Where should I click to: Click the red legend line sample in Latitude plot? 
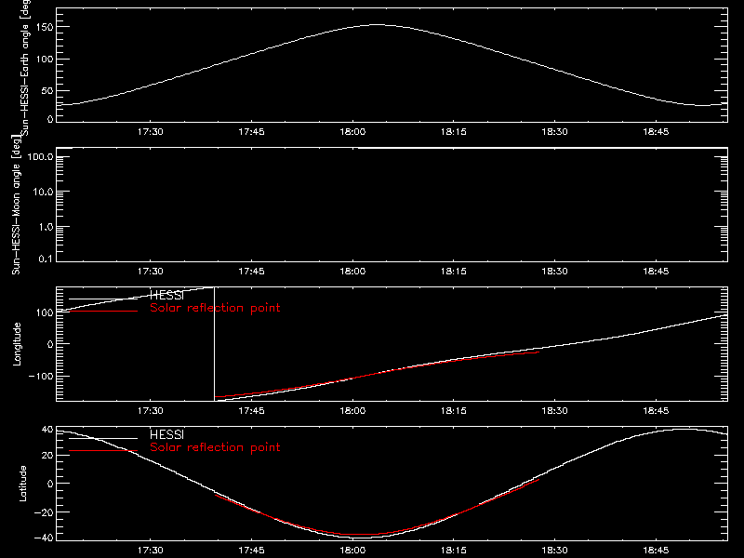click(x=103, y=450)
